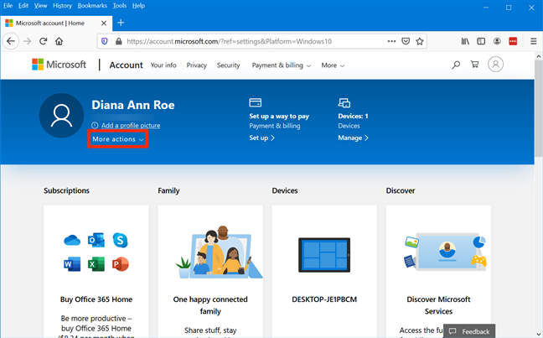Click Set up a way to pay text

click(279, 116)
